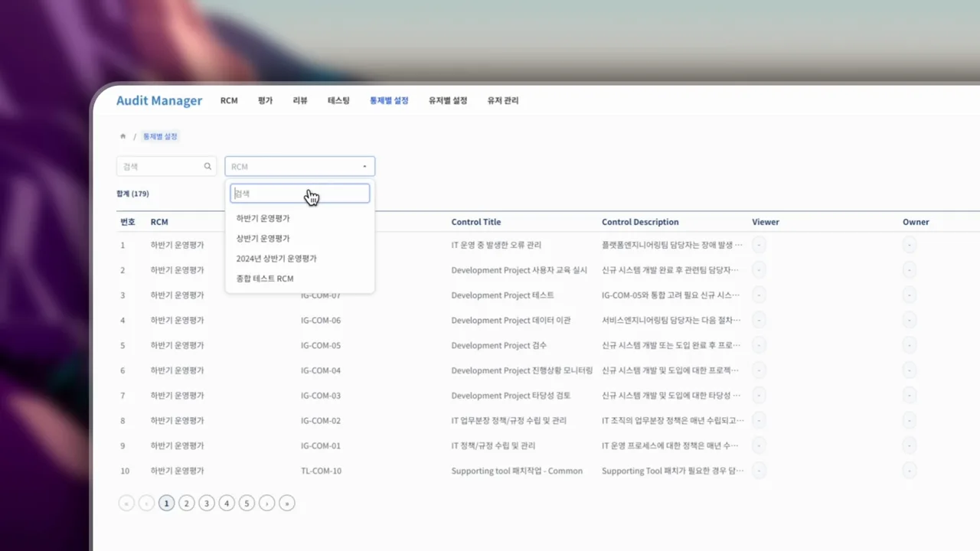The image size is (980, 551).
Task: Click Viewer badge in IG-COM-06 row
Action: point(759,320)
